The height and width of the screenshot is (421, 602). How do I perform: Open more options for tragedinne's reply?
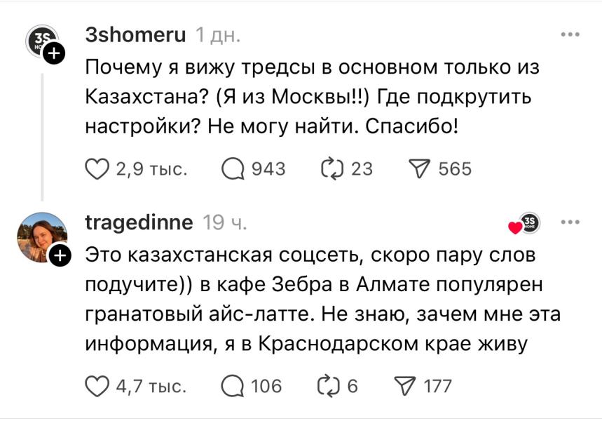[x=570, y=222]
